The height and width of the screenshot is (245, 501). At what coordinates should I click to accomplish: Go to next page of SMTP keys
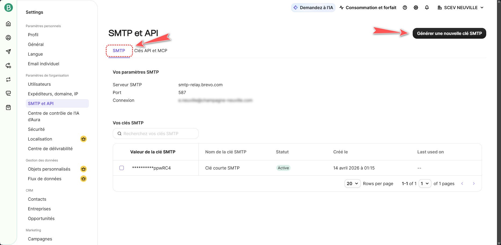474,183
